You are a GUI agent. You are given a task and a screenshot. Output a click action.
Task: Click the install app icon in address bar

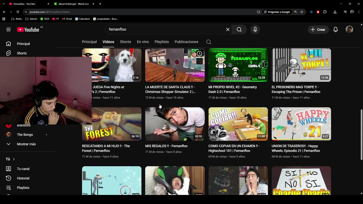click(x=258, y=12)
